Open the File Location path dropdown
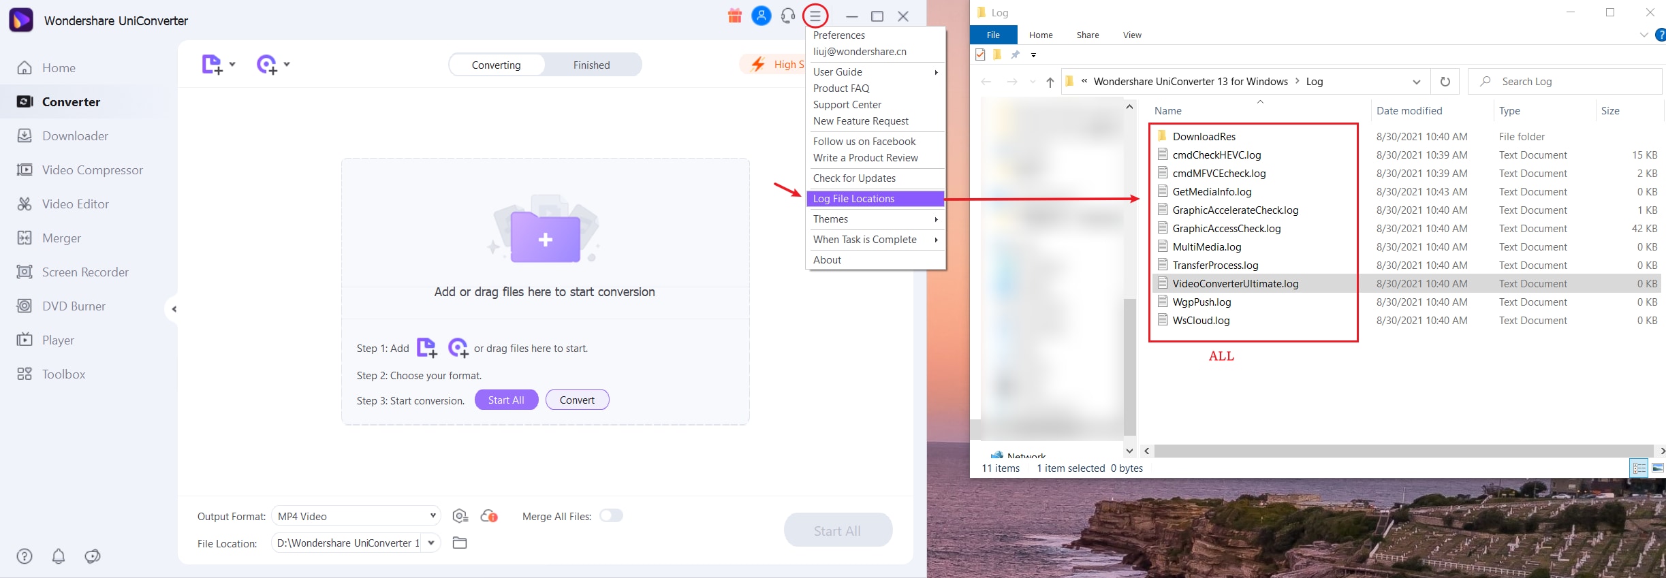Viewport: 1666px width, 578px height. coord(431,543)
